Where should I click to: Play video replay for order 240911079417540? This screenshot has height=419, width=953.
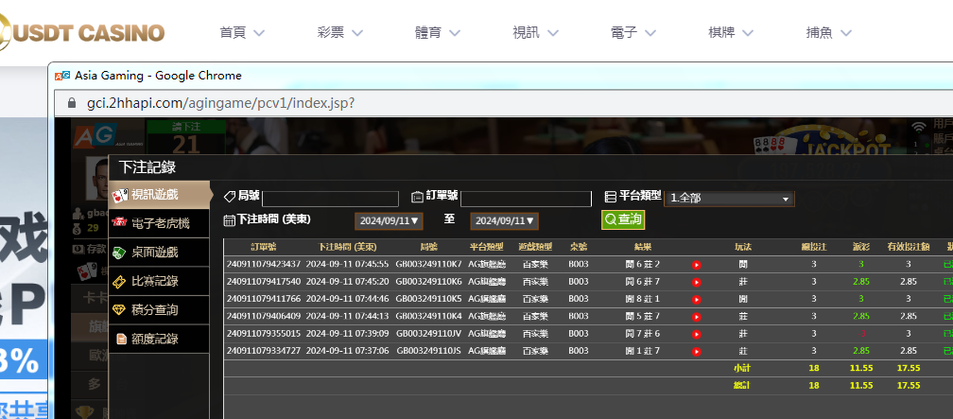click(697, 282)
